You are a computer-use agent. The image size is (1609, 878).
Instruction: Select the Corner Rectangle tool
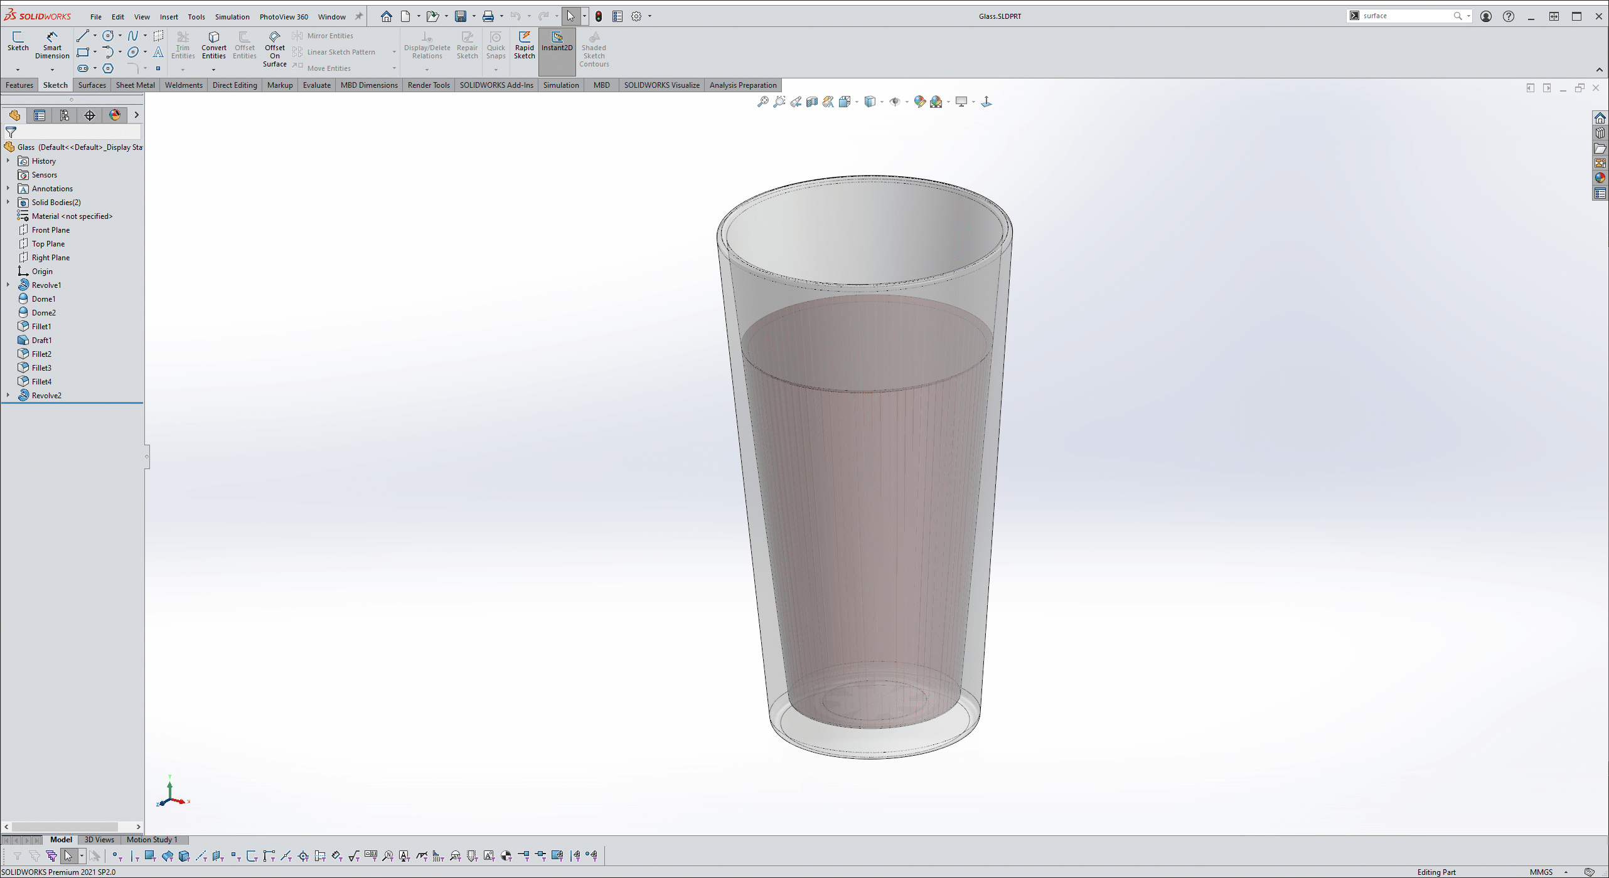[82, 52]
